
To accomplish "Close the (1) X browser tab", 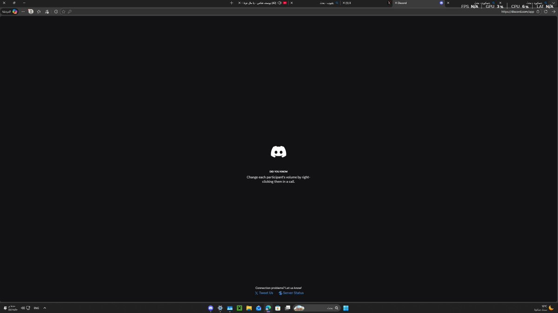I will point(344,3).
